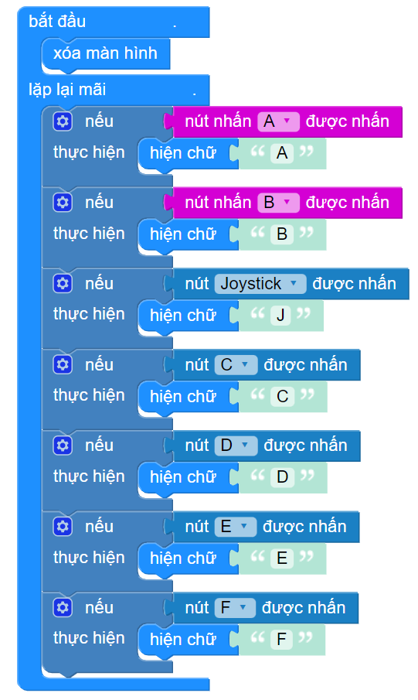Open the button A dropdown in magenta block
Image resolution: width=418 pixels, height=700 pixels.
click(278, 121)
